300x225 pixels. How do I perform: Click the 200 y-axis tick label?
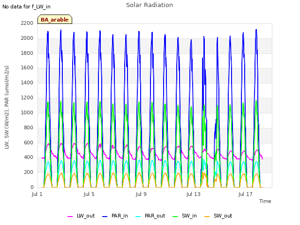tap(29, 172)
